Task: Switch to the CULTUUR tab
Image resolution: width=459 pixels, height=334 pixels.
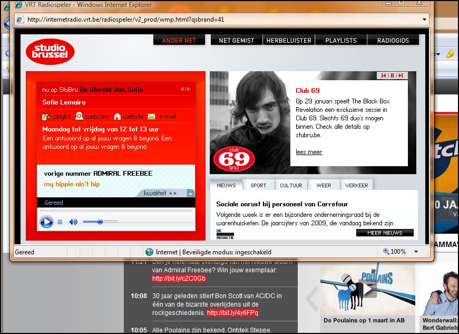Action: coord(291,185)
